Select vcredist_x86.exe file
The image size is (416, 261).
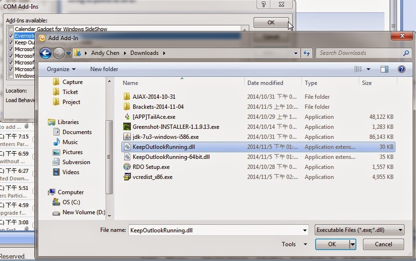tap(152, 177)
